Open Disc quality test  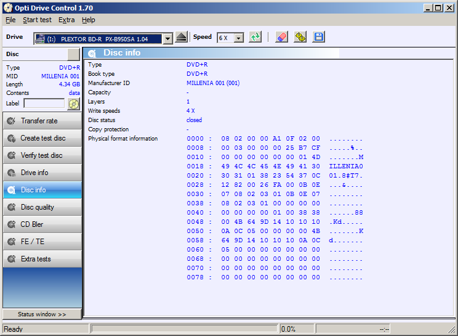[42, 207]
